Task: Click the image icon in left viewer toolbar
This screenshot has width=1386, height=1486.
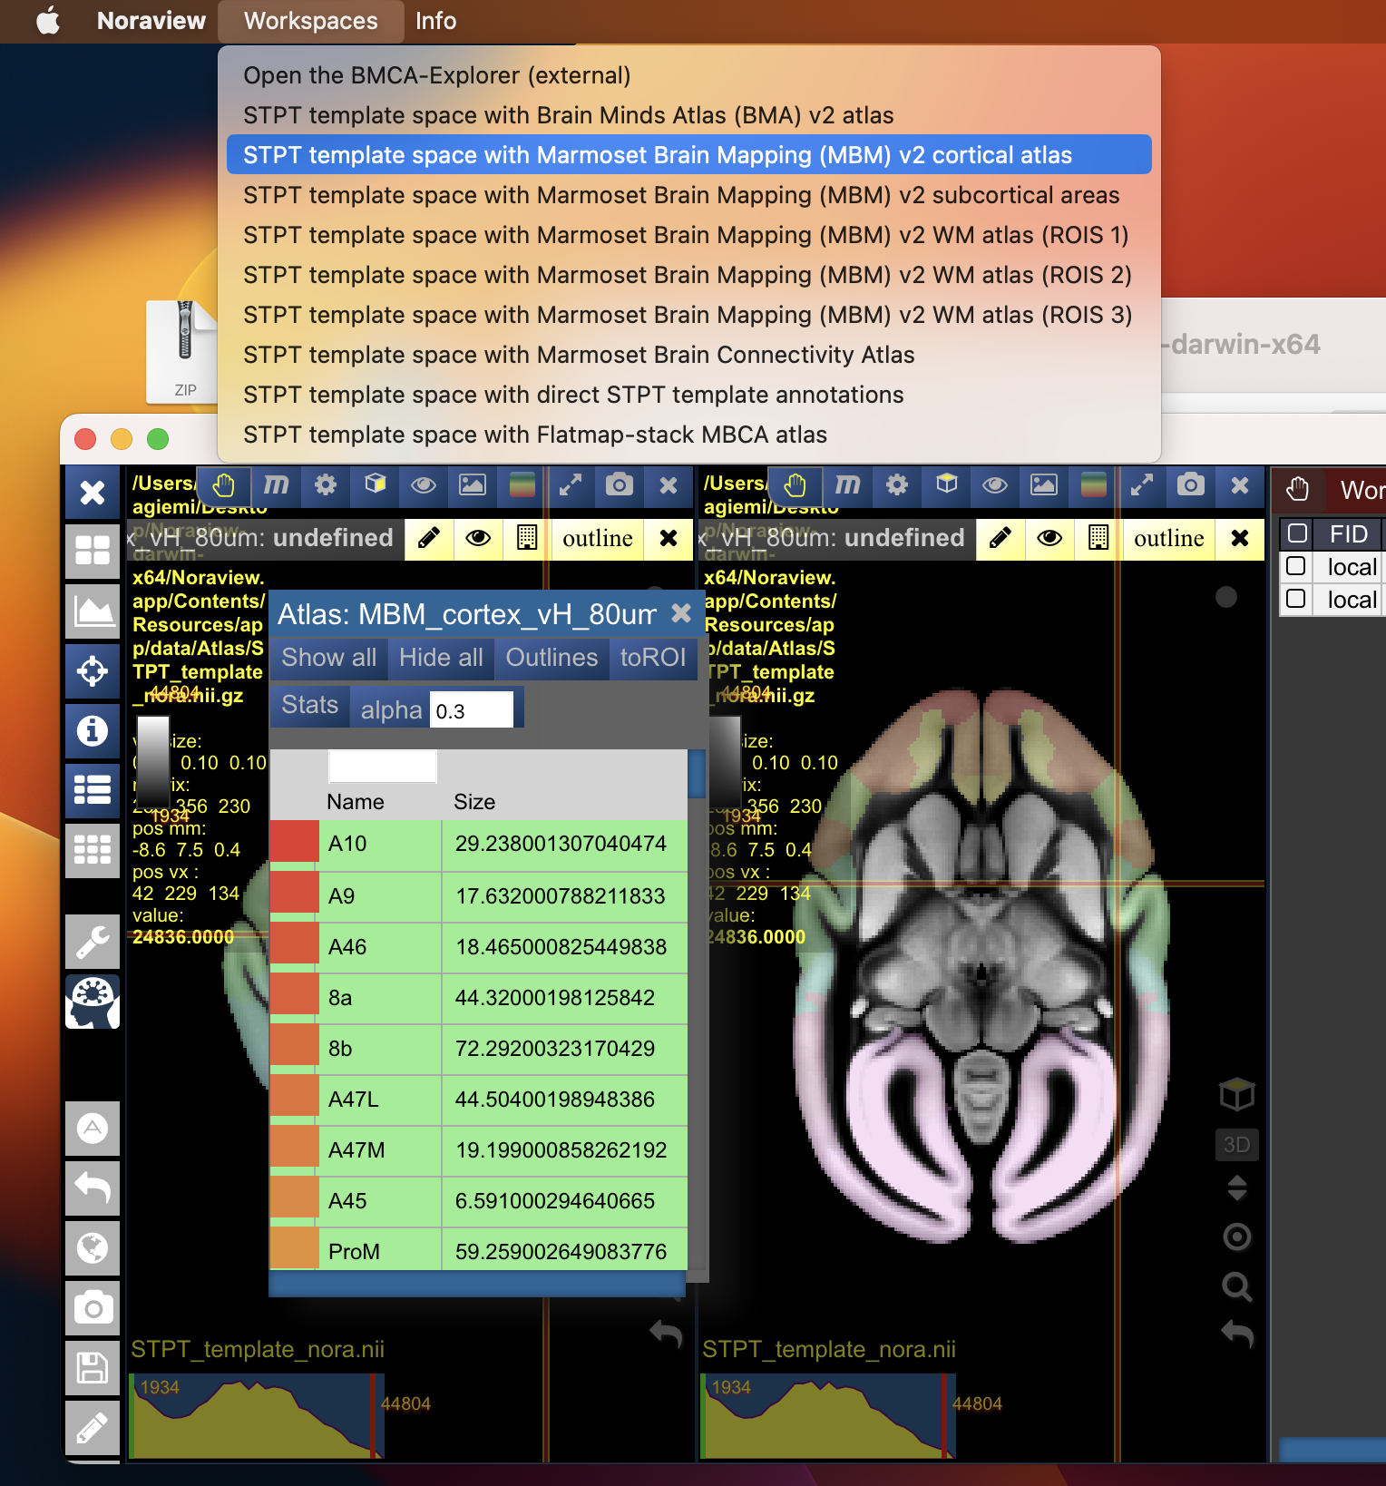Action: 473,485
